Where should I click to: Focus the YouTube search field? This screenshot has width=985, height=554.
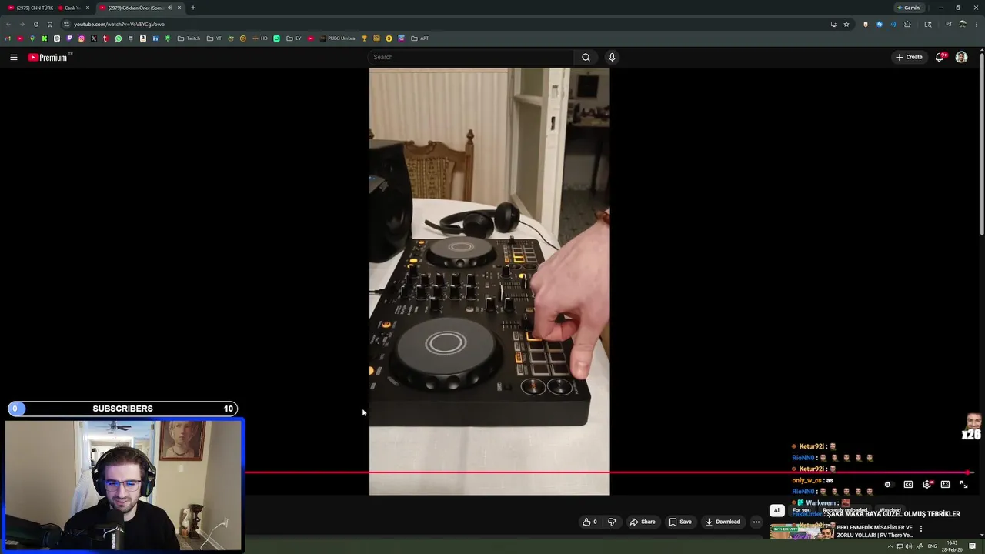(x=471, y=57)
